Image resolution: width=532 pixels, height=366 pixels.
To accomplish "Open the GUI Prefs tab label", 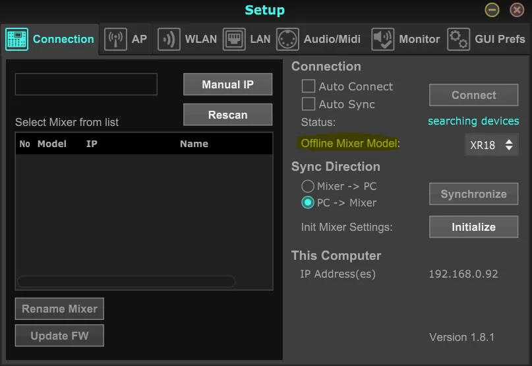I will [500, 39].
